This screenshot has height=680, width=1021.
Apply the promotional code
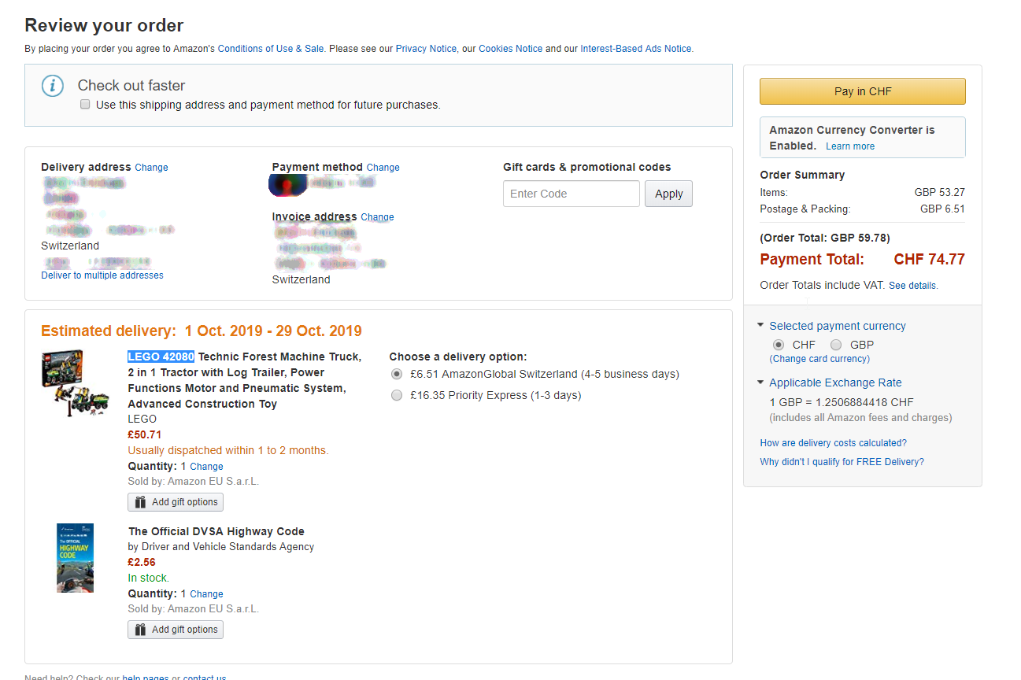click(x=668, y=194)
